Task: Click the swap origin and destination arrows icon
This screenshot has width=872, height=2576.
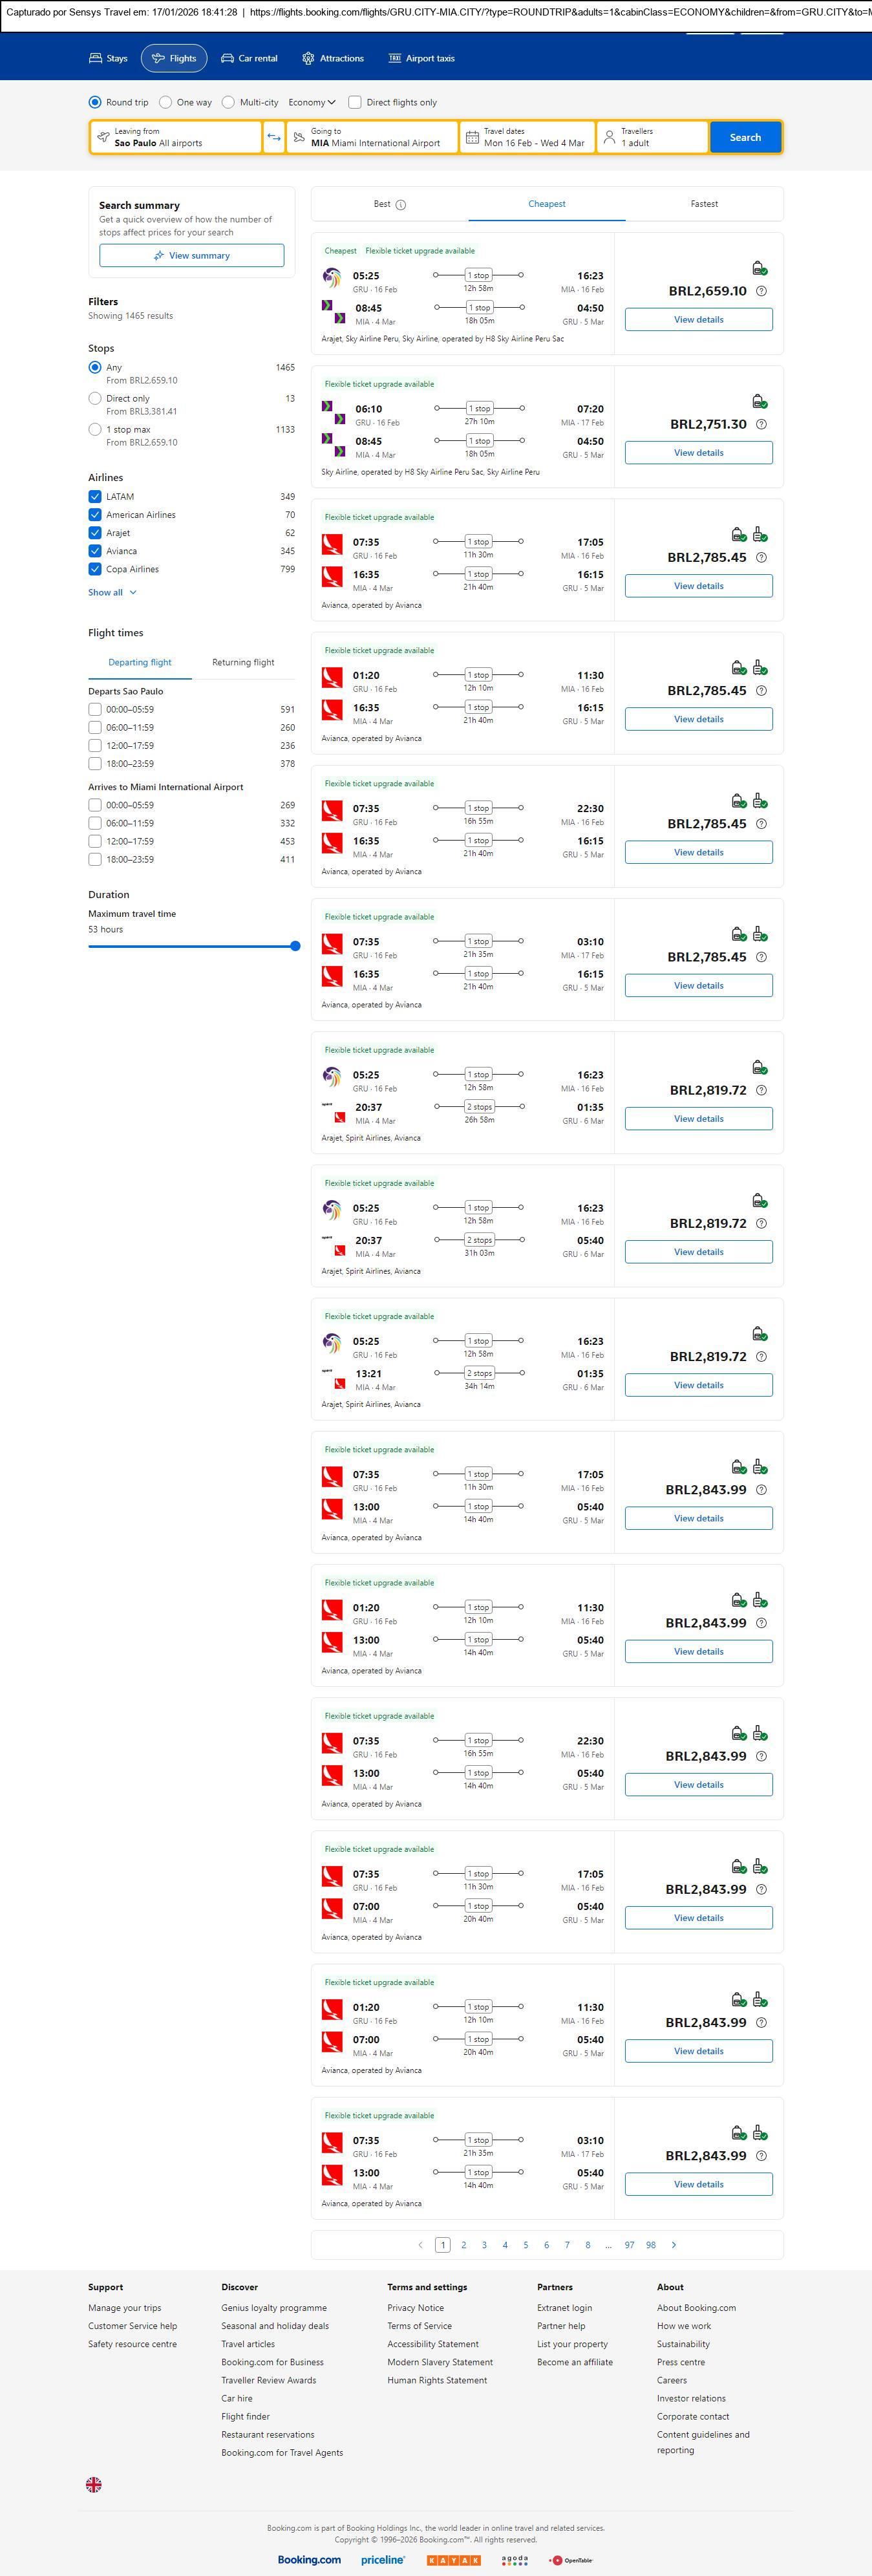Action: tap(273, 137)
